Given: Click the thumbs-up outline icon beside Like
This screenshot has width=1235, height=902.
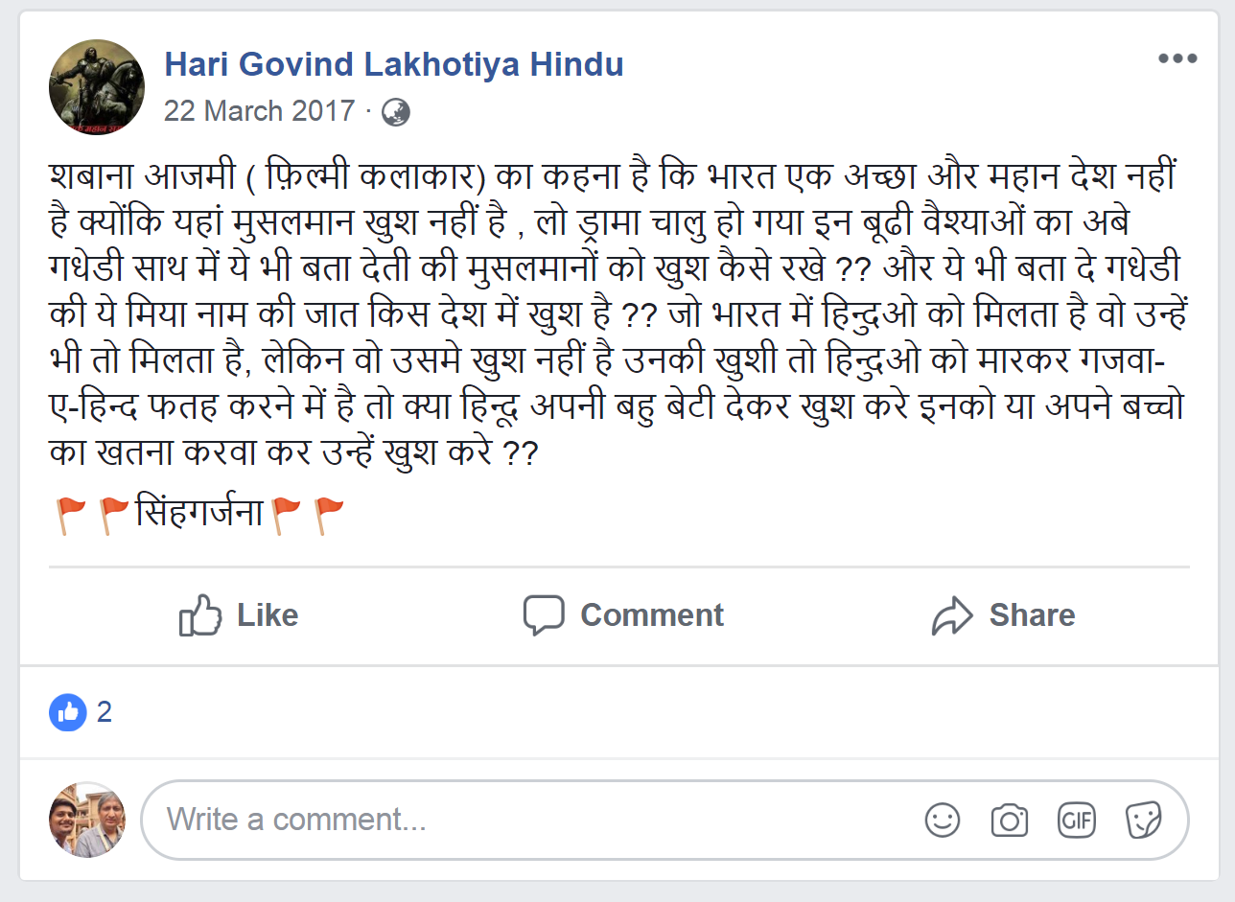Looking at the screenshot, I should [x=200, y=615].
